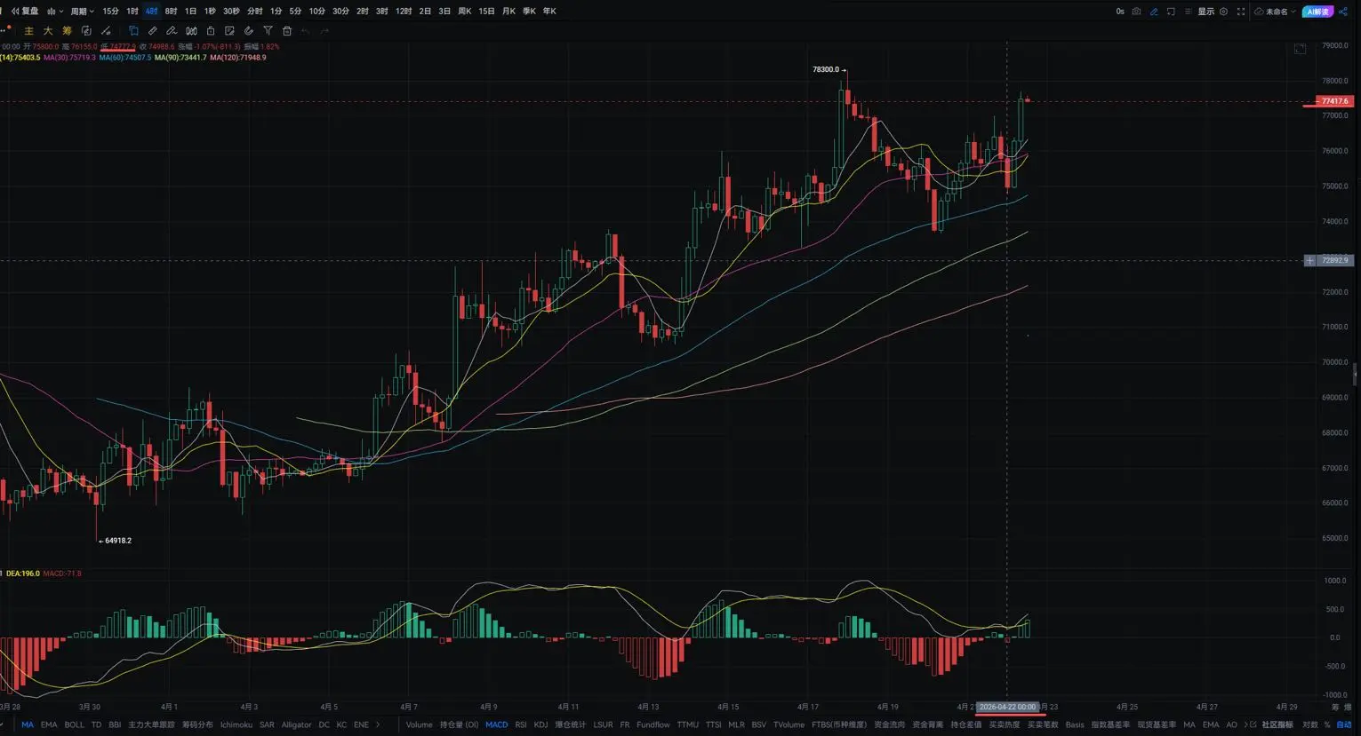Open chart settings gear icon

1224,12
